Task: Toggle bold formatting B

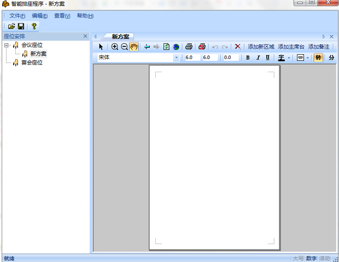Action: coord(248,57)
